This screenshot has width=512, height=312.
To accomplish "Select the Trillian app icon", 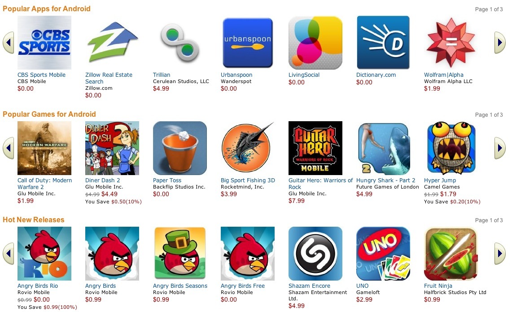I will pyautogui.click(x=180, y=43).
